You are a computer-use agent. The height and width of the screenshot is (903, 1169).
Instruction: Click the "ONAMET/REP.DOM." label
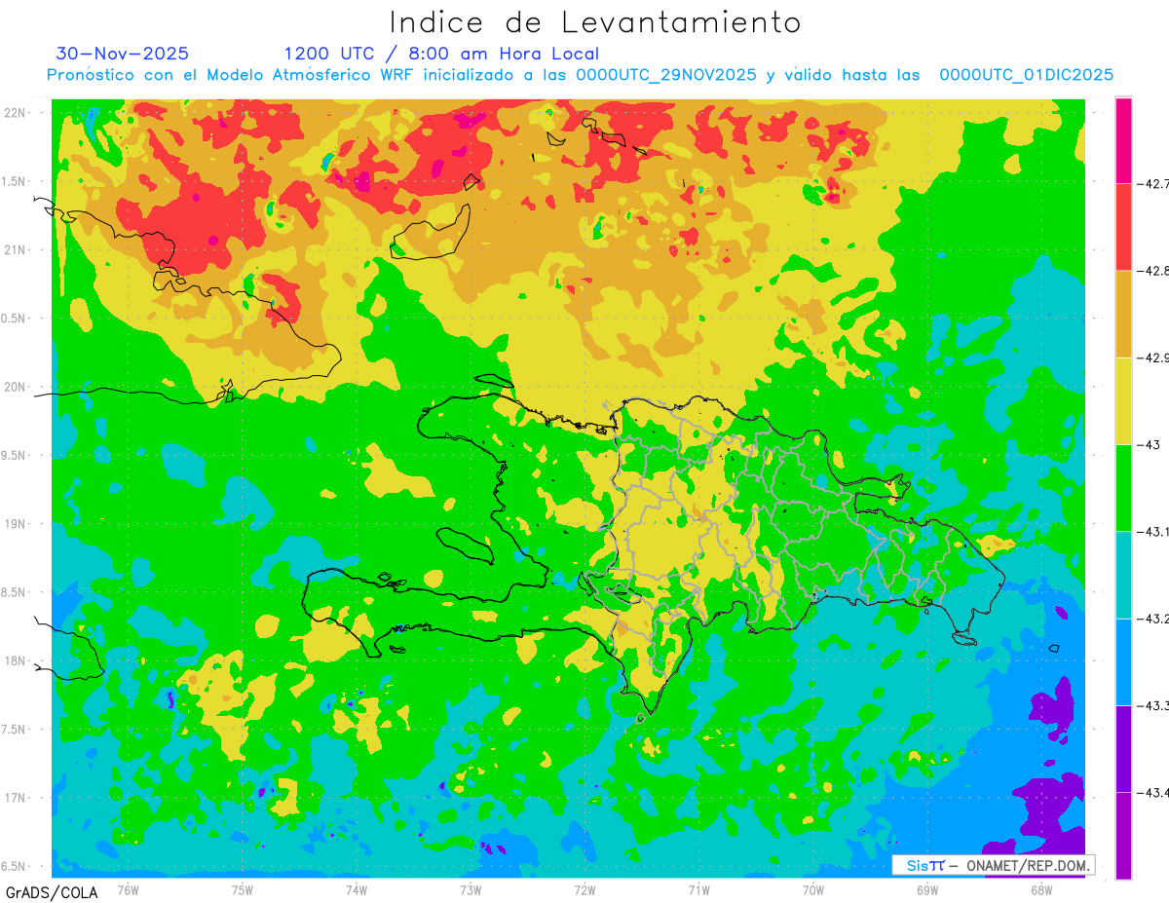(x=1028, y=865)
